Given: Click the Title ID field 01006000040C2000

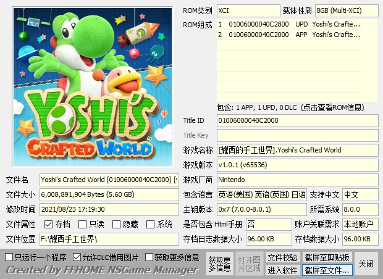Looking at the screenshot, I should click(x=298, y=120).
